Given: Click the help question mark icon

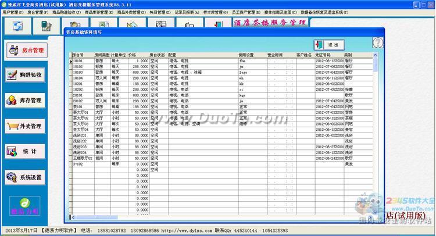Looking at the screenshot, I should [x=377, y=43].
